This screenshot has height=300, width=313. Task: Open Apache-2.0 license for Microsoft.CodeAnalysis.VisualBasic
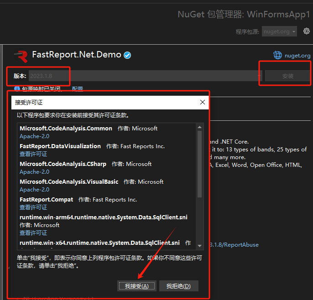(34, 190)
